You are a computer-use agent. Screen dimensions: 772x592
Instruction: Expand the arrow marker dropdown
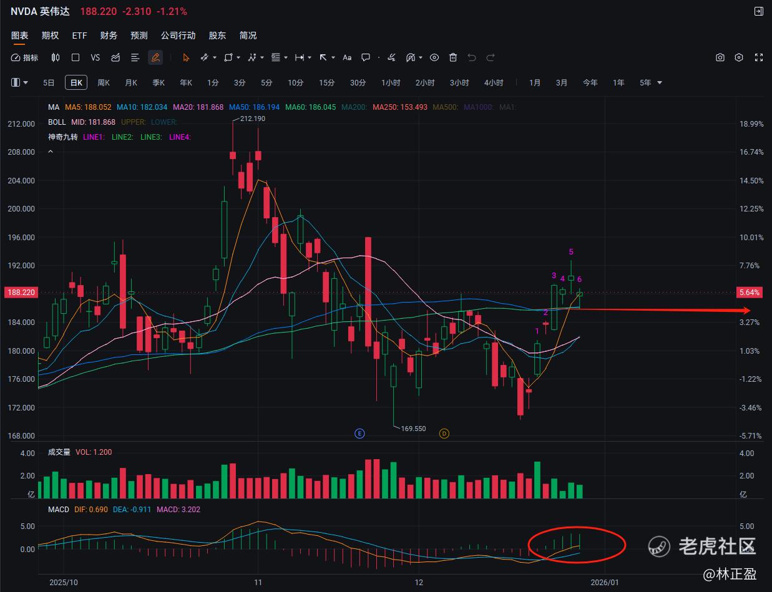point(333,57)
